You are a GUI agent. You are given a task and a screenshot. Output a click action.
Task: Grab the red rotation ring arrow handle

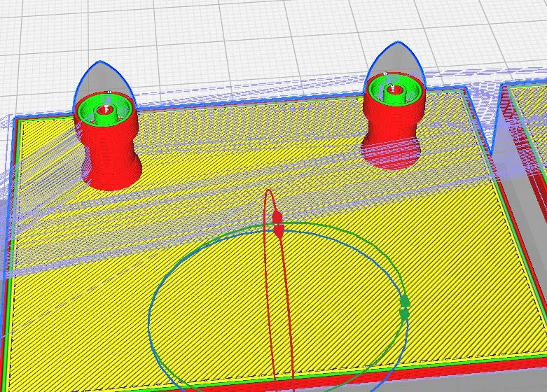point(277,223)
